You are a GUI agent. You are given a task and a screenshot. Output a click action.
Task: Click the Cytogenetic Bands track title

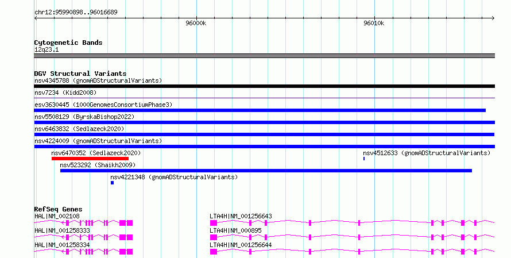tap(68, 43)
